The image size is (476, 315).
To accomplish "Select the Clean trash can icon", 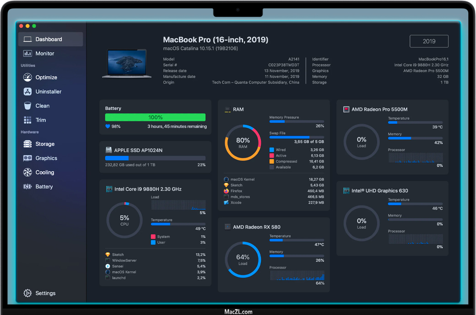I will pos(27,106).
